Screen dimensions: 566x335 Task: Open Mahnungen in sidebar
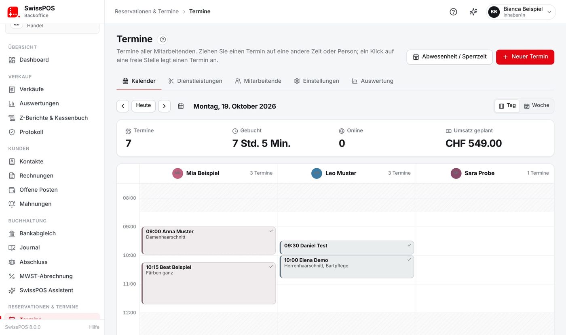(52, 204)
